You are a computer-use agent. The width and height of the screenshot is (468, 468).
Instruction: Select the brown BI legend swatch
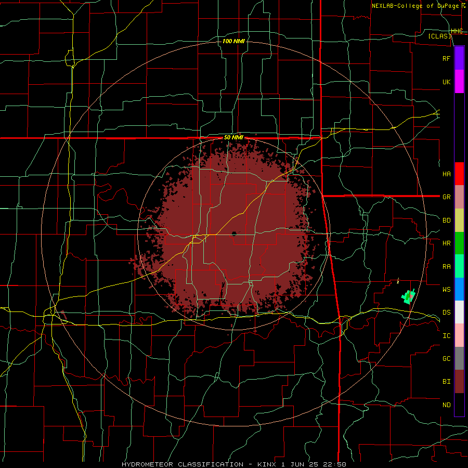[459, 382]
